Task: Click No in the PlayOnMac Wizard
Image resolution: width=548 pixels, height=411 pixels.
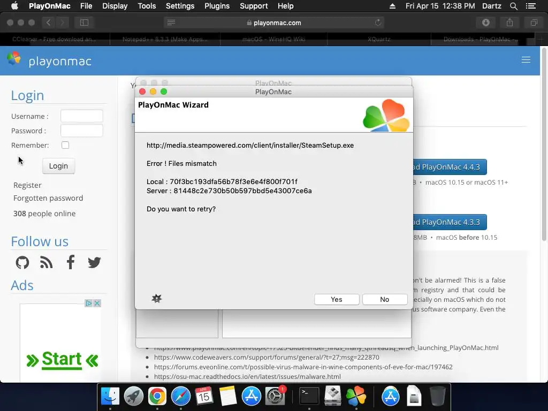Action: coord(385,299)
